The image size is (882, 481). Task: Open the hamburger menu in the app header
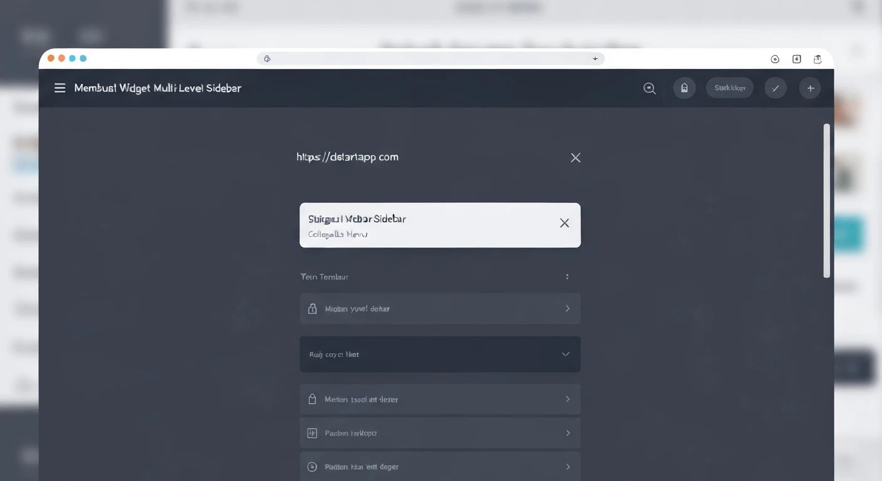coord(60,88)
